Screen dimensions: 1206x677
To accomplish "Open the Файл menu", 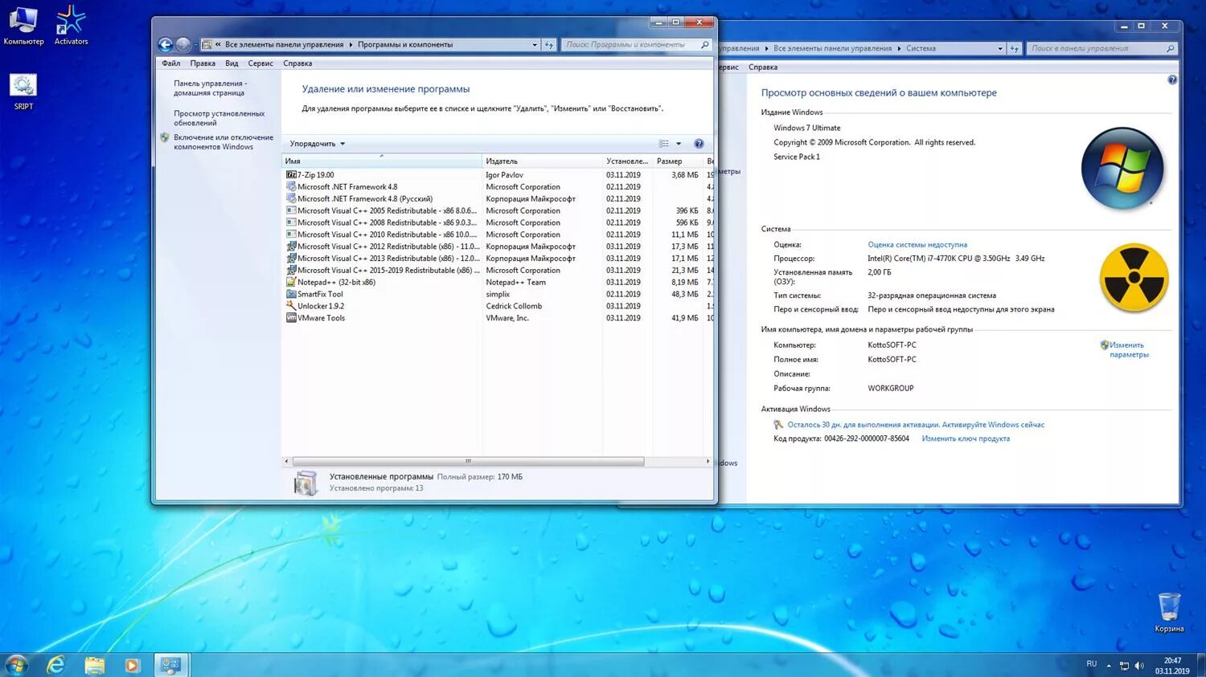I will pyautogui.click(x=170, y=63).
